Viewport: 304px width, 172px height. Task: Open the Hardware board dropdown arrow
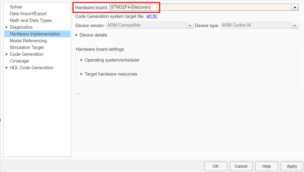pos(295,8)
